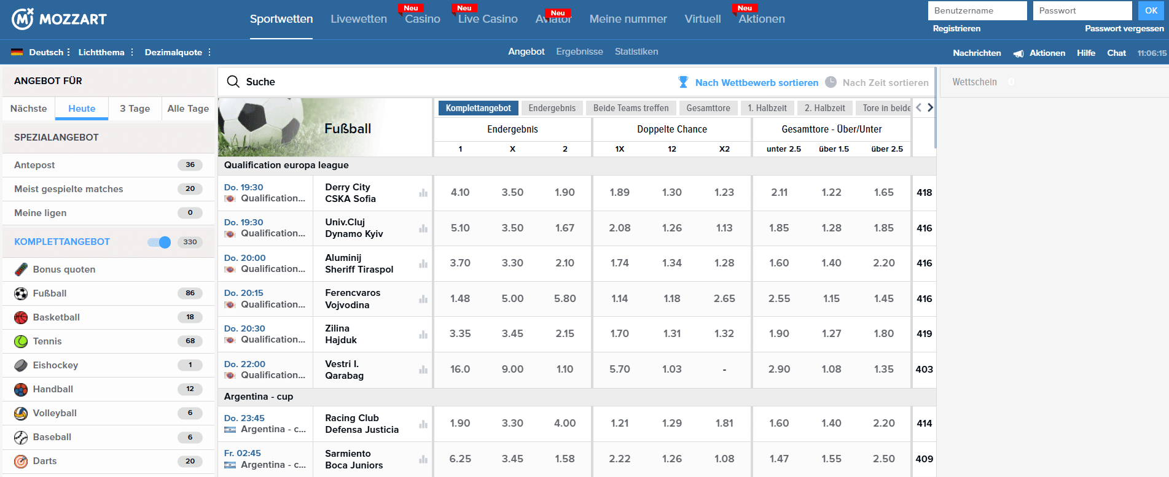This screenshot has height=477, width=1169.
Task: Select the 3 Tage filter tab
Action: pyautogui.click(x=135, y=109)
